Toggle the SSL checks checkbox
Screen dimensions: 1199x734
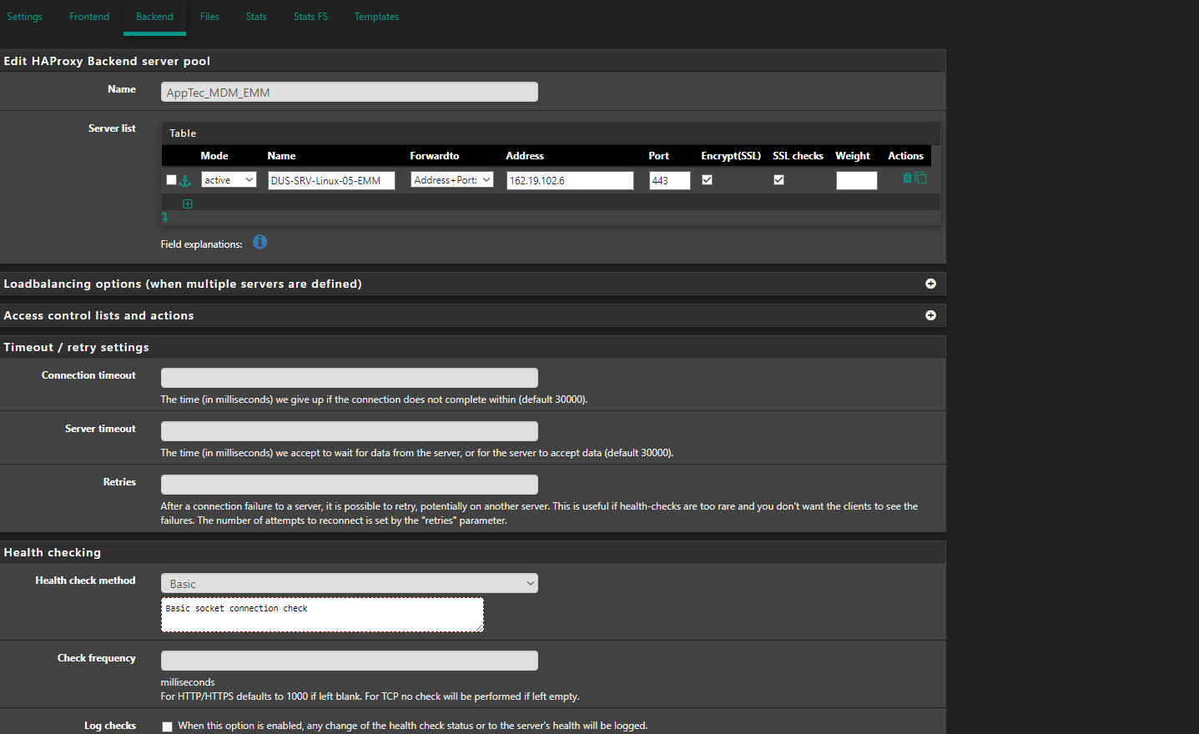pyautogui.click(x=778, y=179)
